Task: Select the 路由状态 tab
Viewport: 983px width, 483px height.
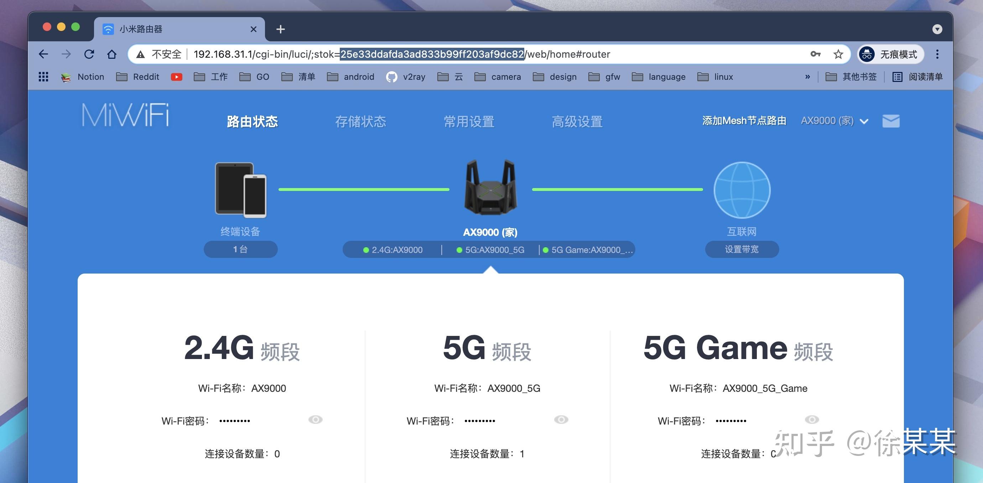Action: tap(252, 122)
